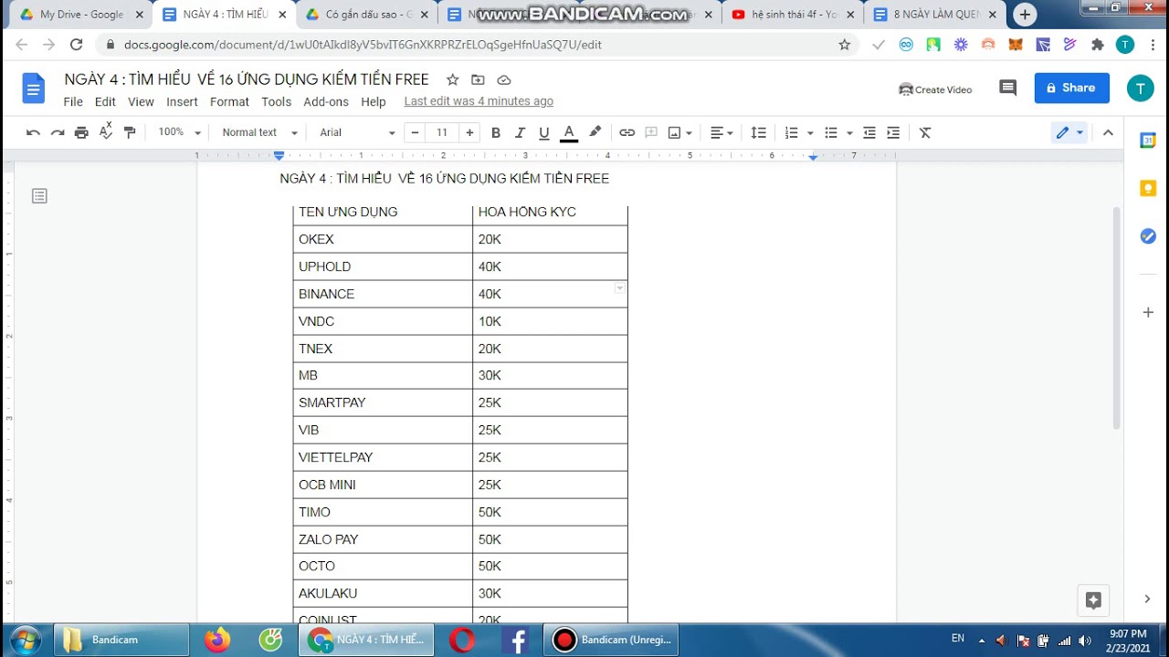Open the Help menu
Image resolution: width=1169 pixels, height=657 pixels.
point(373,101)
